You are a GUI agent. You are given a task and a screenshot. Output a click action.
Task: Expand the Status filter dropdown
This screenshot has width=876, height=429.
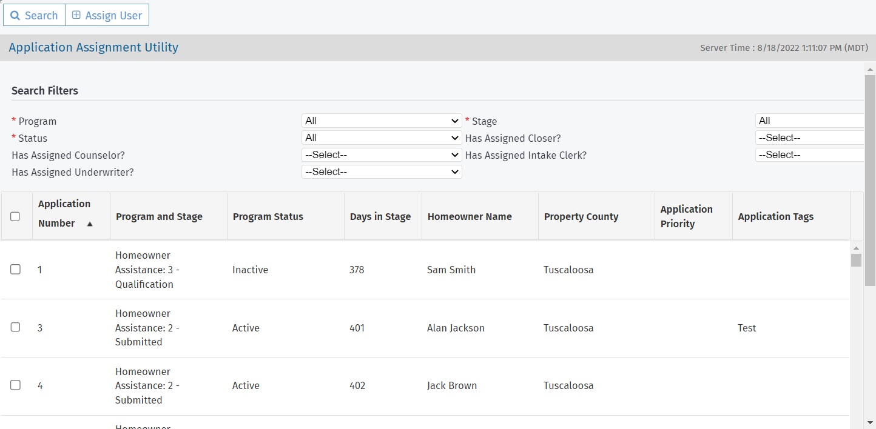(381, 138)
